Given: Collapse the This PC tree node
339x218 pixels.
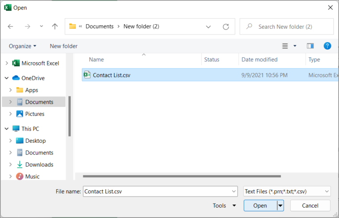Looking at the screenshot, I should click(x=7, y=129).
